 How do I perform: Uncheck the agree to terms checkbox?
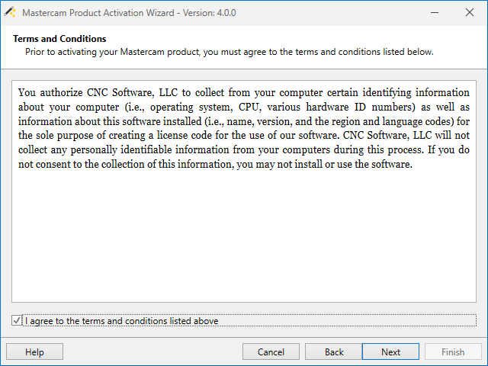(x=18, y=321)
